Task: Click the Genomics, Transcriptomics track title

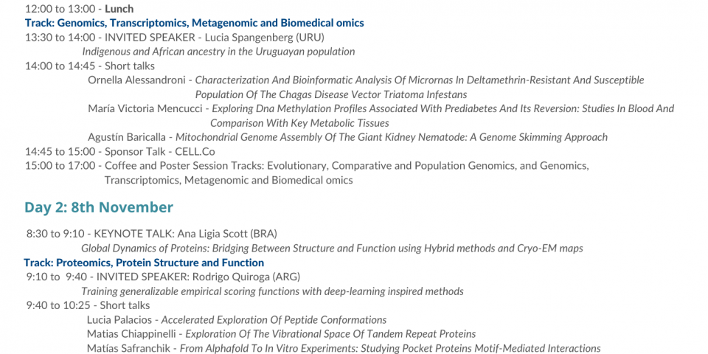Action: pyautogui.click(x=194, y=23)
